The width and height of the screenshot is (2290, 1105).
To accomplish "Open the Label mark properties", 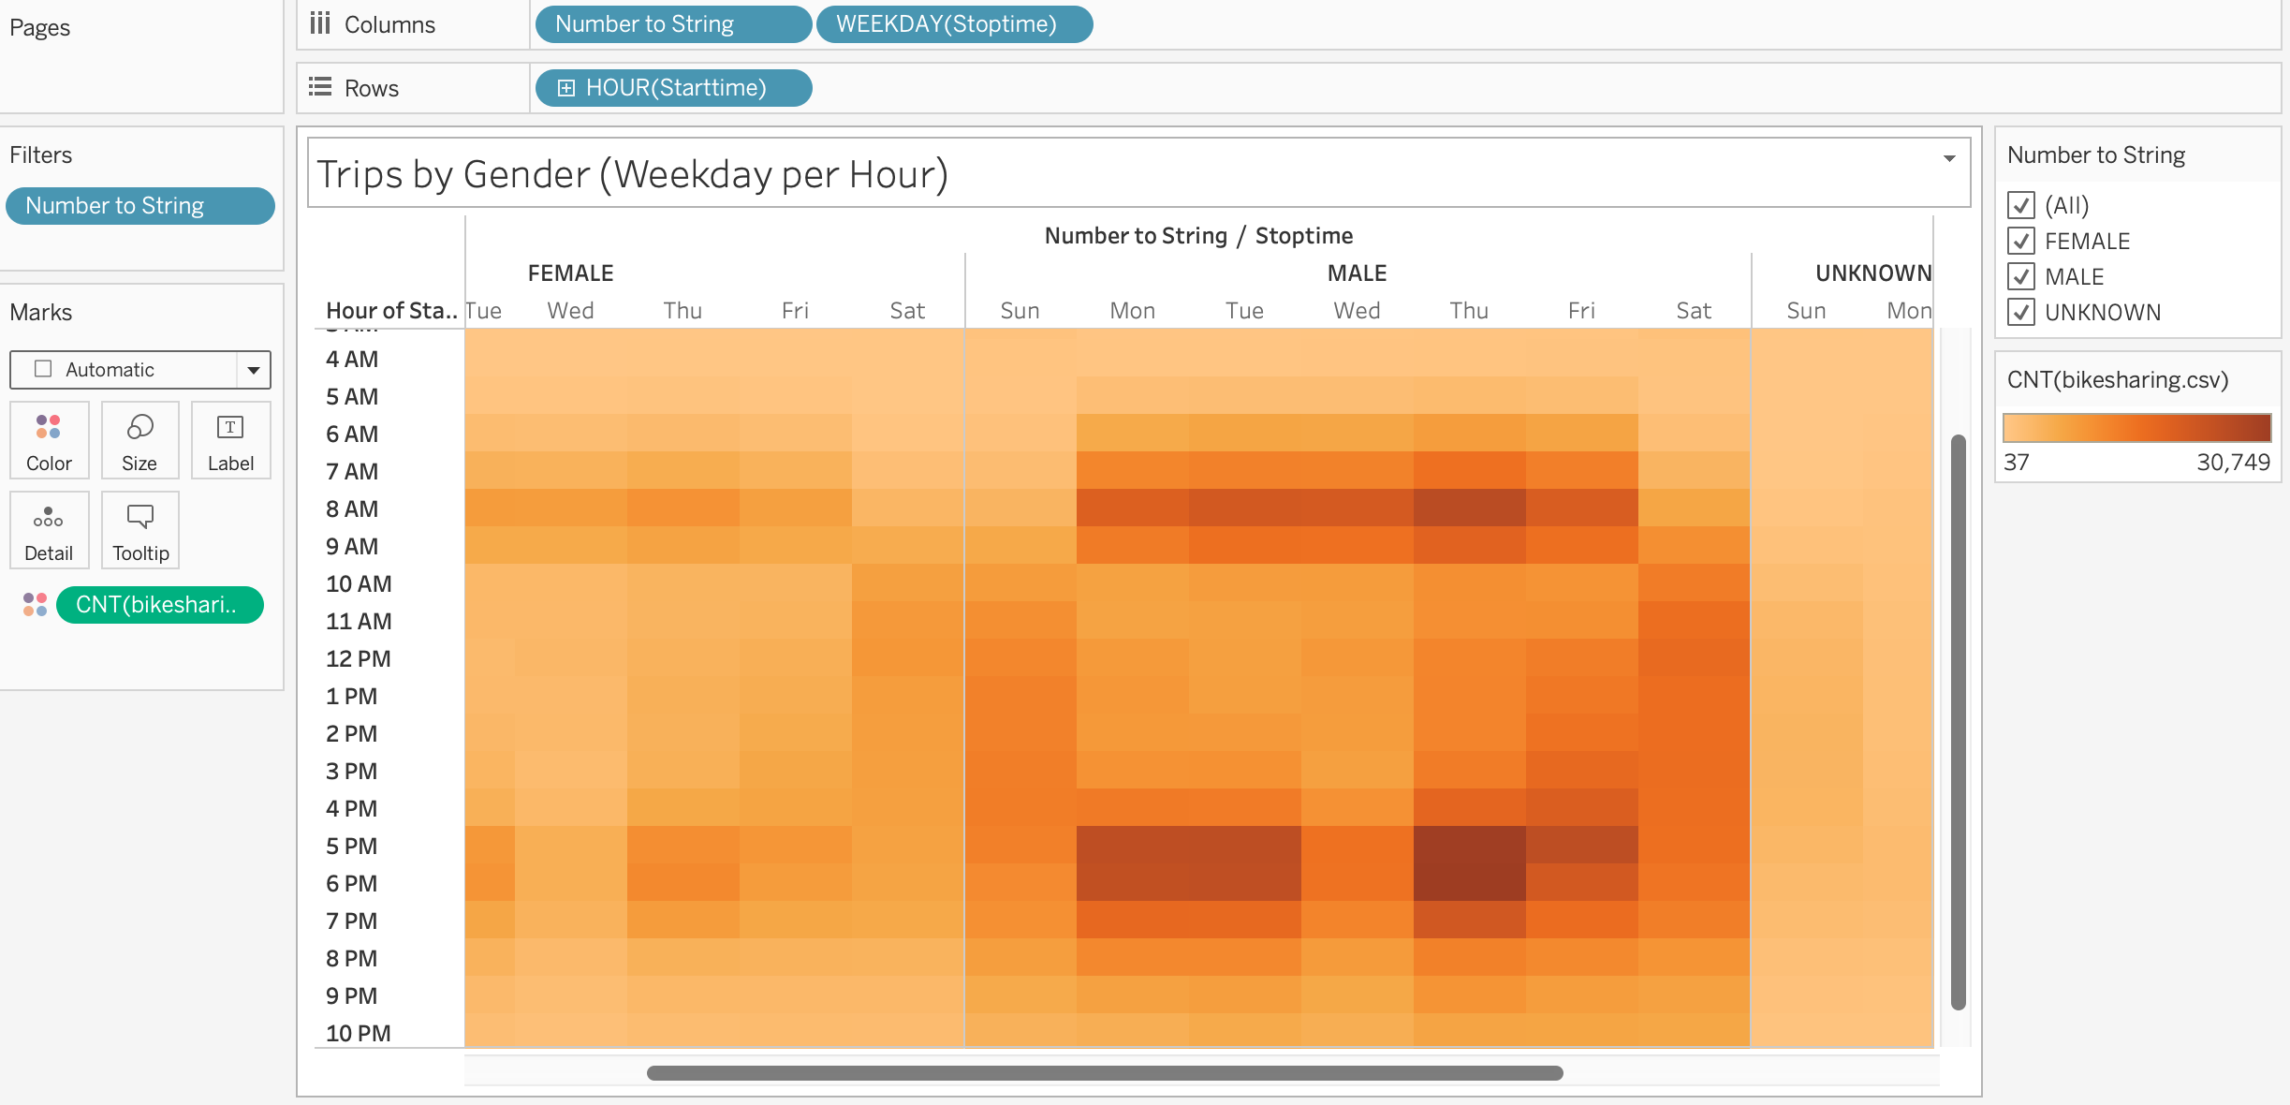I will pos(230,440).
